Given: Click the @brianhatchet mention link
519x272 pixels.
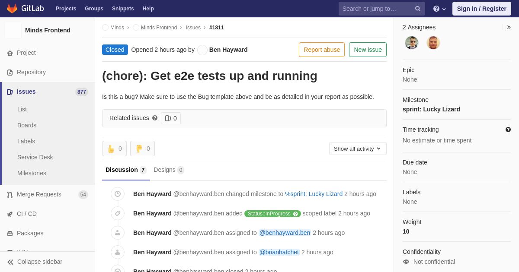Looking at the screenshot, I should [x=279, y=252].
